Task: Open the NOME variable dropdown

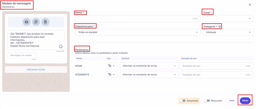Action: 149,66
